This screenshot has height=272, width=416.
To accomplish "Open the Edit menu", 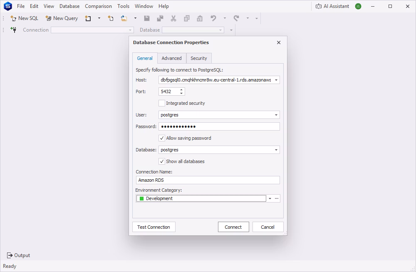I will (x=34, y=6).
